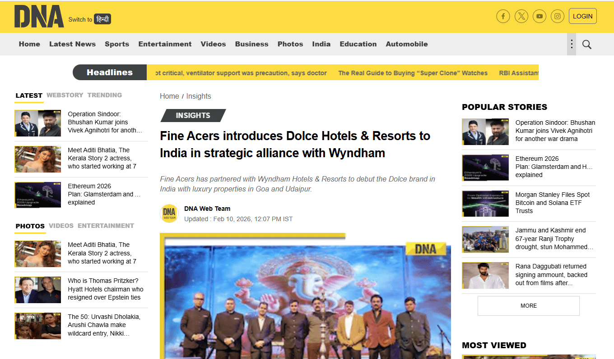Open the Entertainment navigation menu item
Viewport: 614px width, 359px height.
(165, 44)
